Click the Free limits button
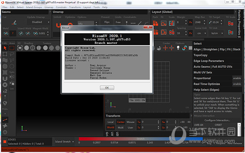The image size is (245, 153). click(118, 22)
